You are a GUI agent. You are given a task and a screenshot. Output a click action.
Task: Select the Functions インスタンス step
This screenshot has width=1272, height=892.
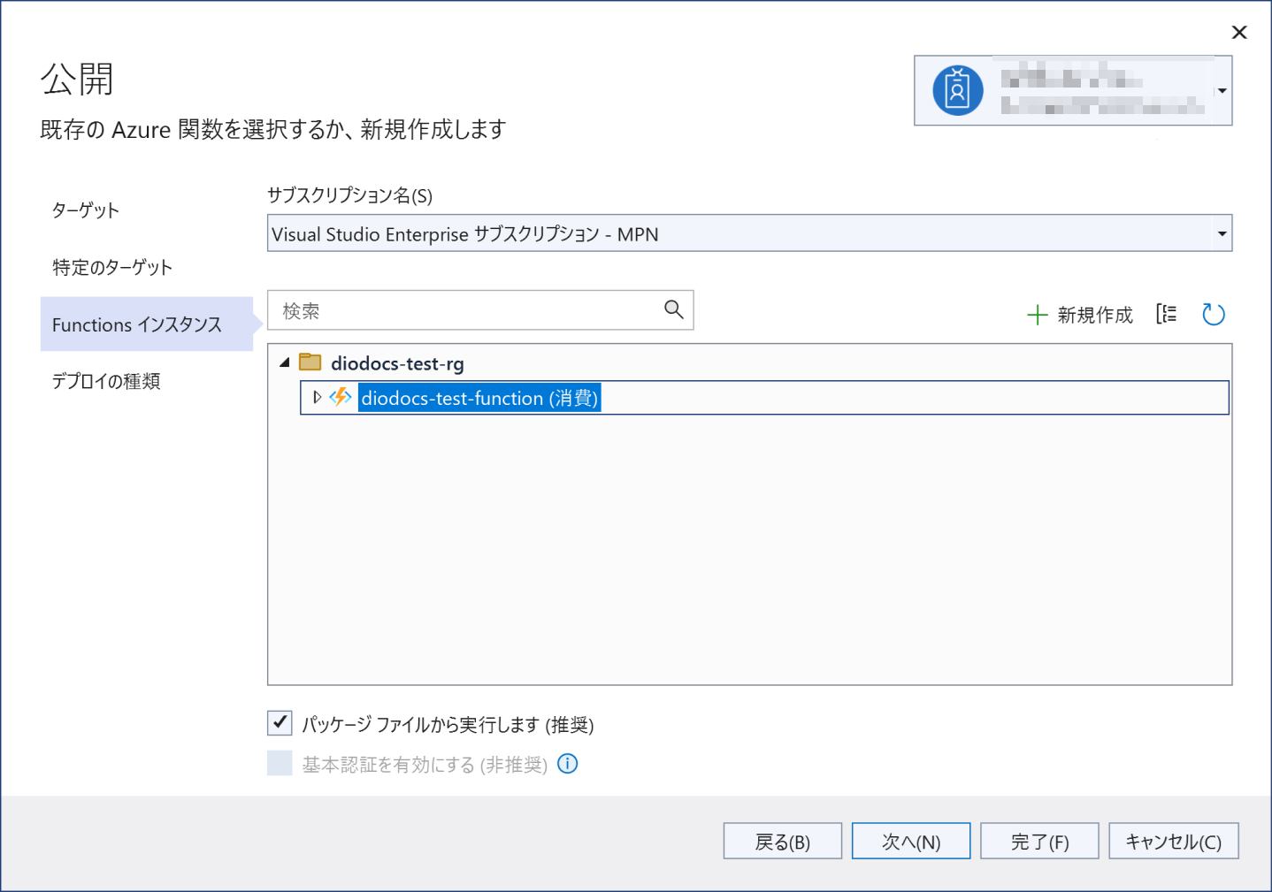click(x=147, y=324)
